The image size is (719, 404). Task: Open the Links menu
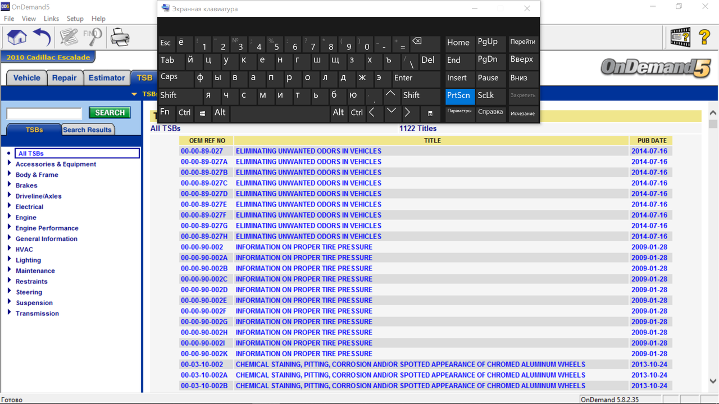click(51, 19)
